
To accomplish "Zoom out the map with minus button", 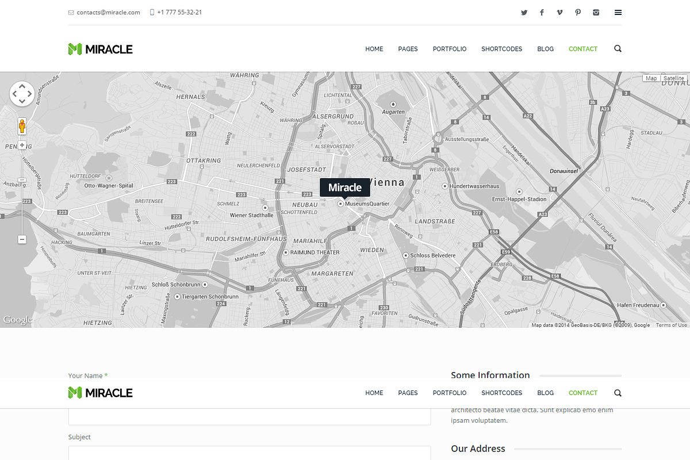I will point(22,239).
